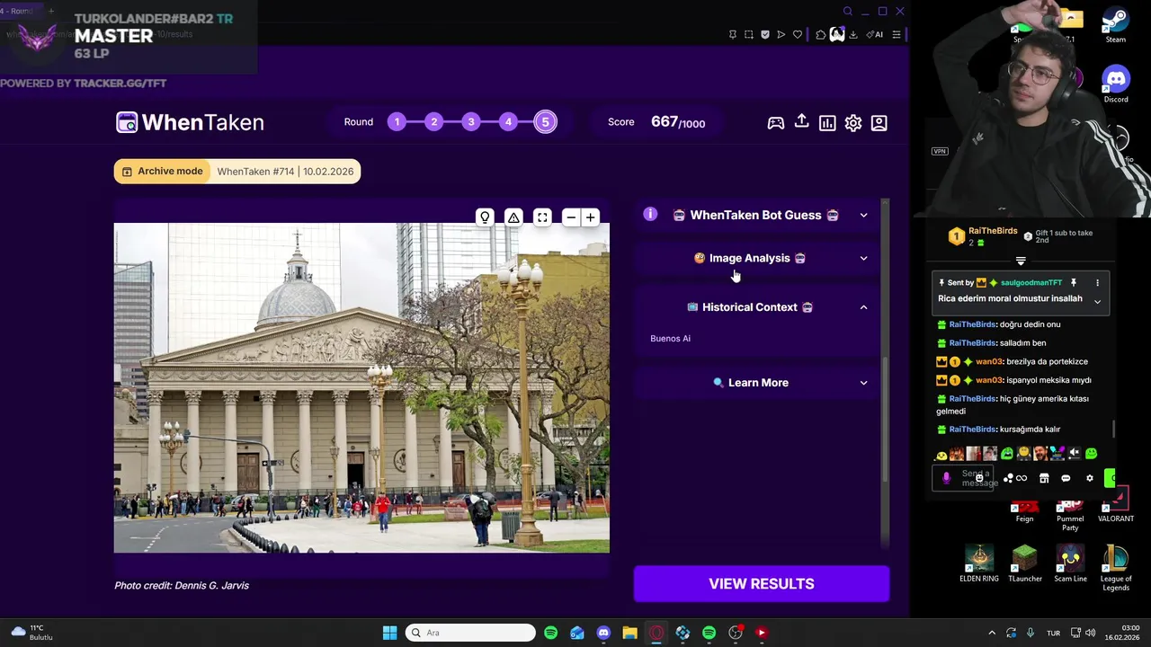Screen dimensions: 1151x647
Task: Click the Windows taskbar search box
Action: [470, 633]
